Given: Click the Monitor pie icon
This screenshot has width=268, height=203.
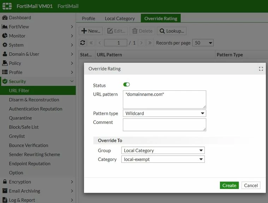Looking at the screenshot, I should [5, 36].
